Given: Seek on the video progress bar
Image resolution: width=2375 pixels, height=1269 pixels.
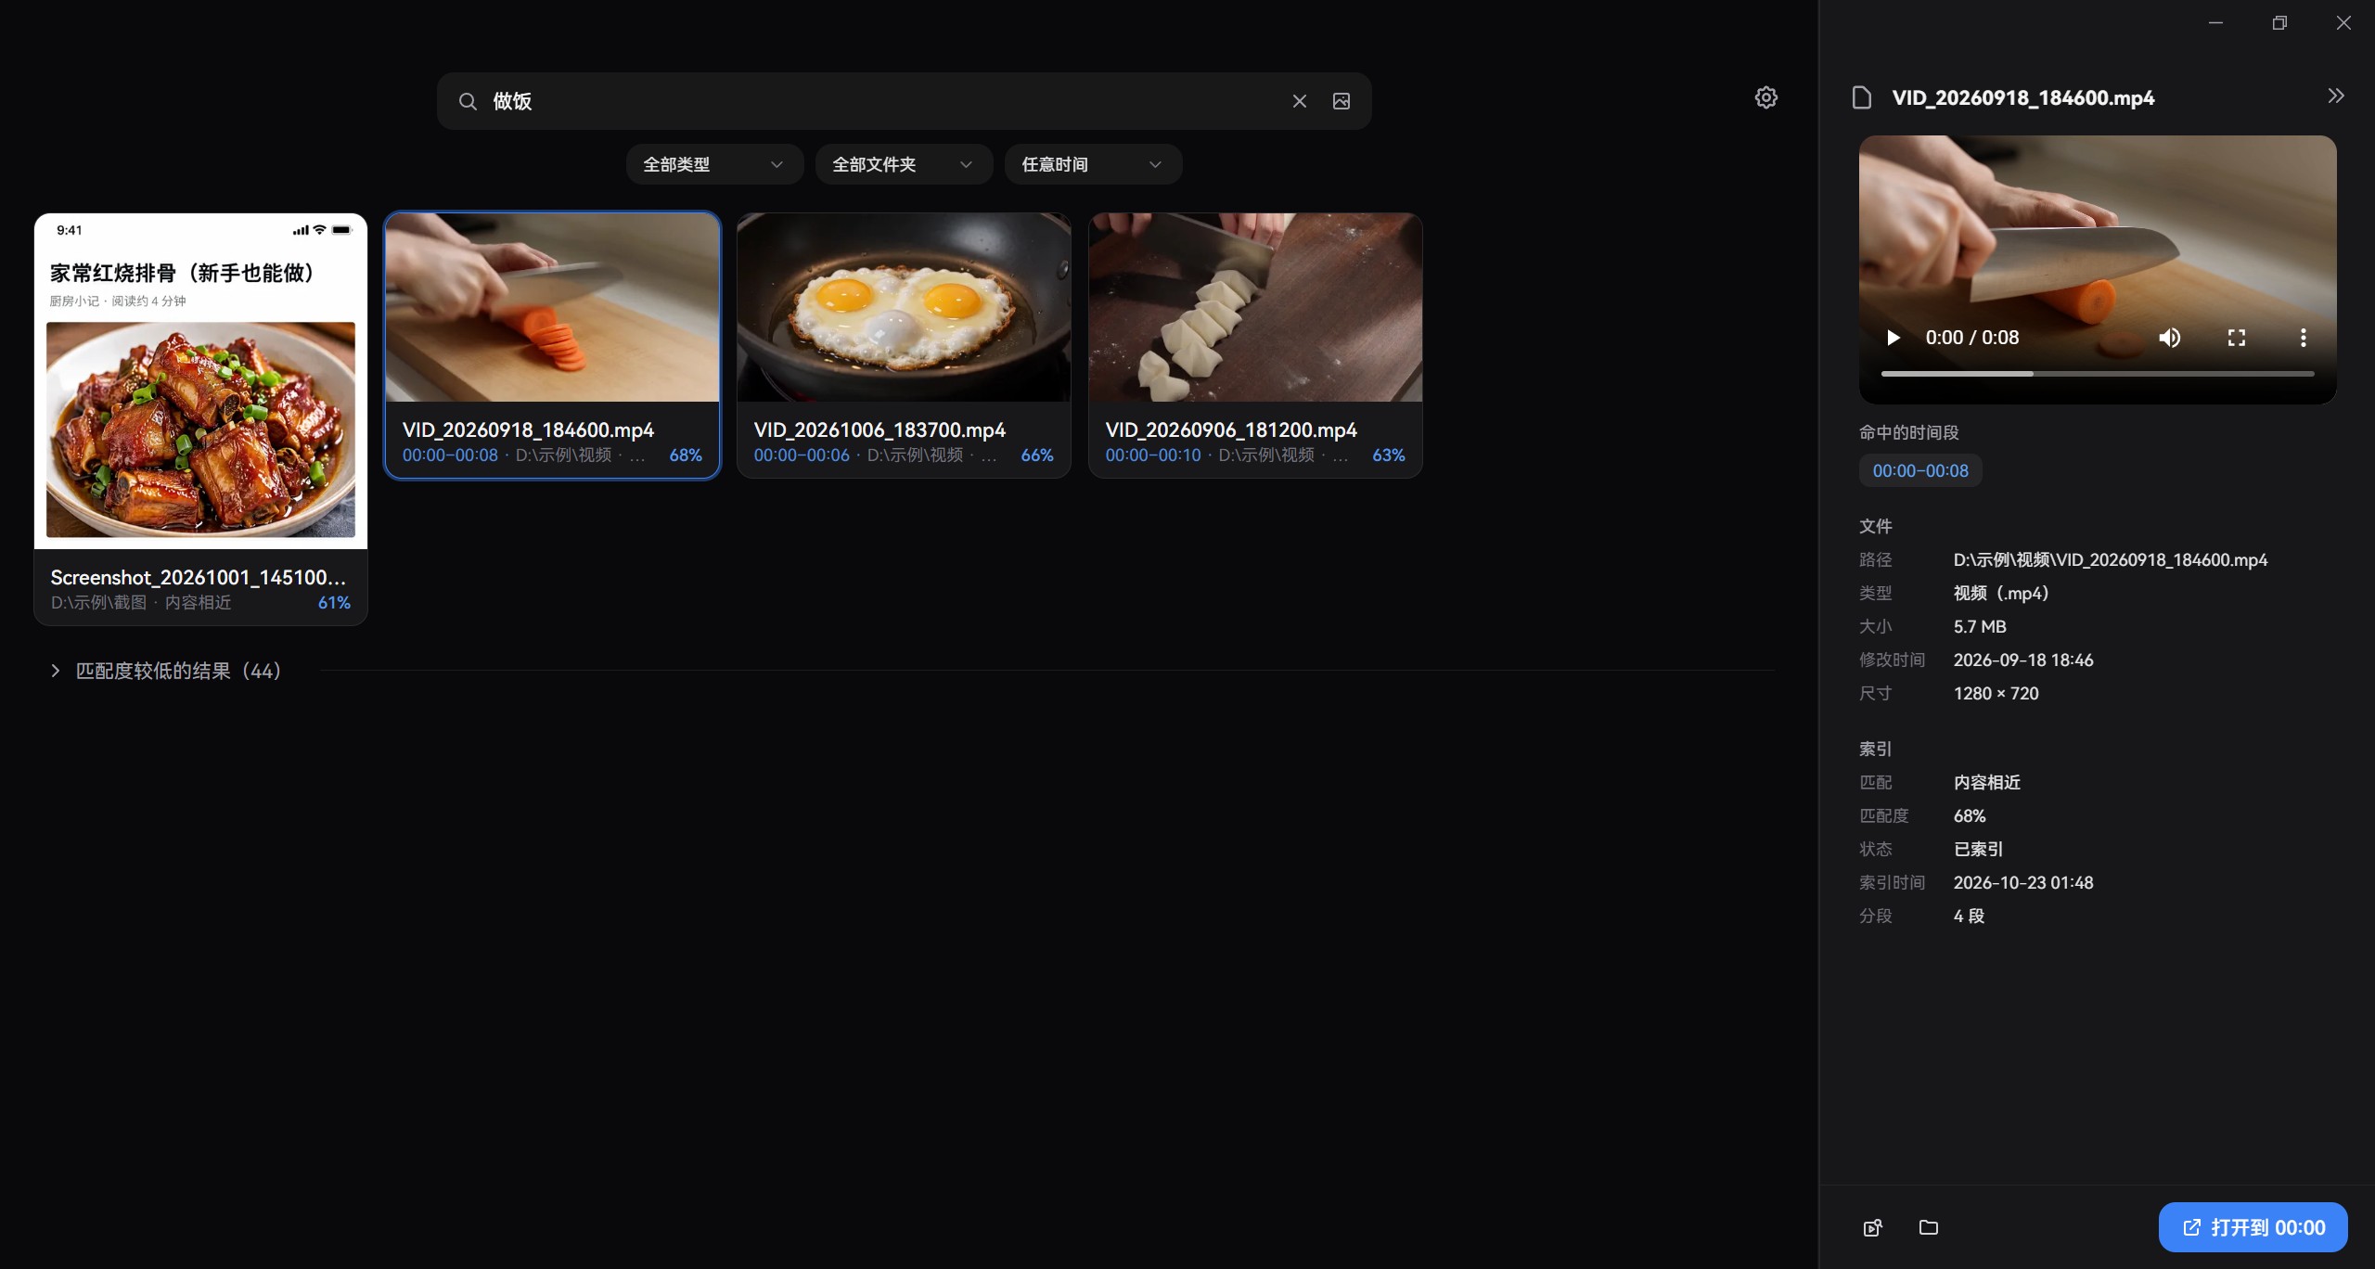Looking at the screenshot, I should pyautogui.click(x=2097, y=374).
